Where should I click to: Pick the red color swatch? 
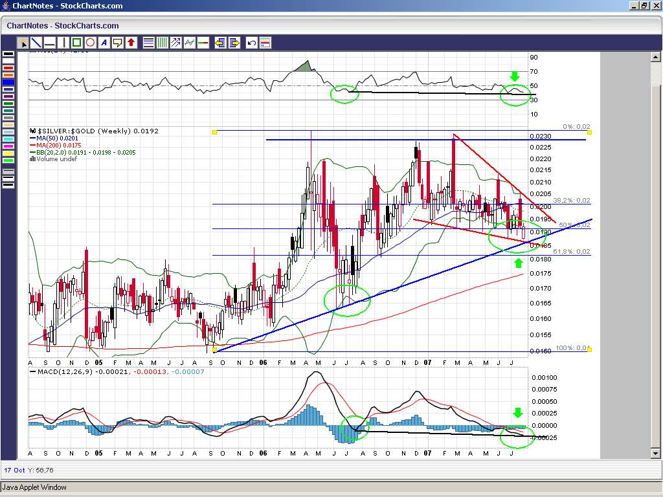coord(8,68)
